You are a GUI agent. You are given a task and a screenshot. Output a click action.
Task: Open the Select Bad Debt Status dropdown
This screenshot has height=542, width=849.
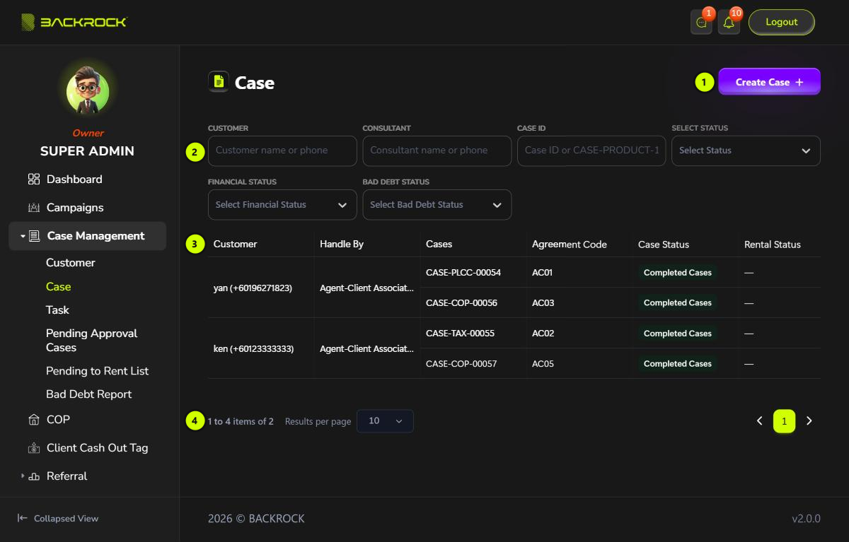tap(437, 205)
